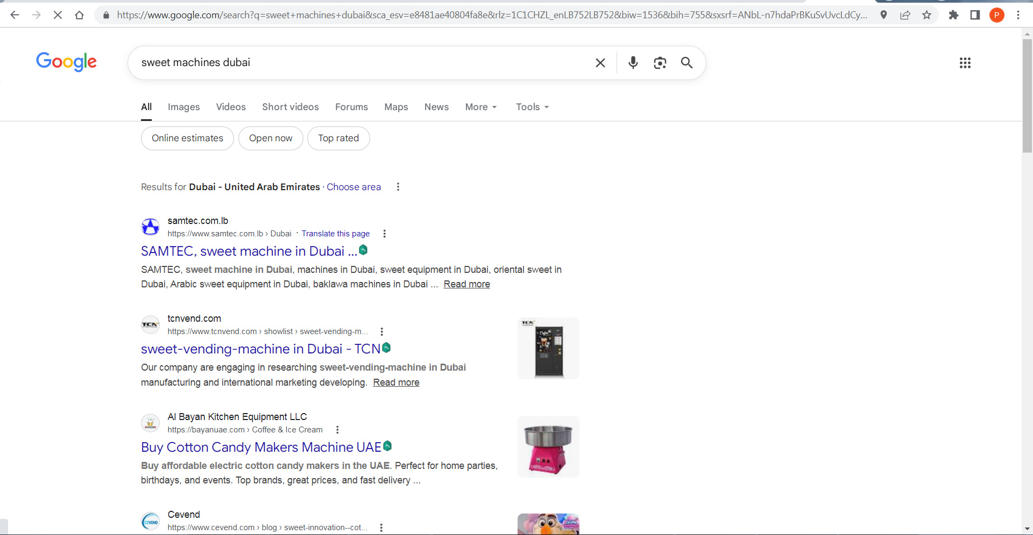Bookmark this page with the star
Image resolution: width=1033 pixels, height=535 pixels.
[926, 15]
